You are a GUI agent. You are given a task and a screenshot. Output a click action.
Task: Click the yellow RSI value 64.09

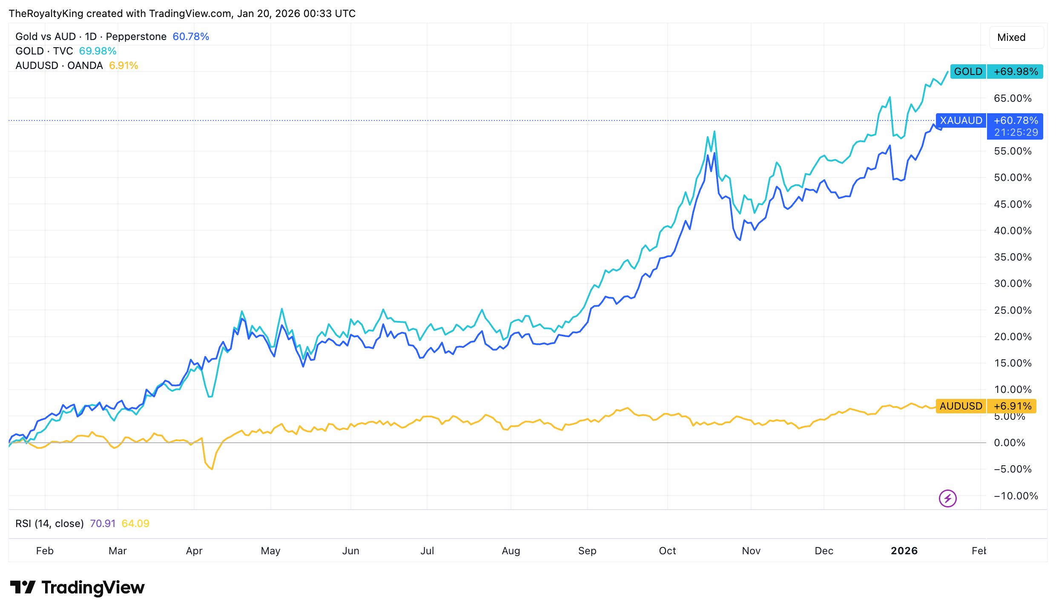[x=135, y=524]
